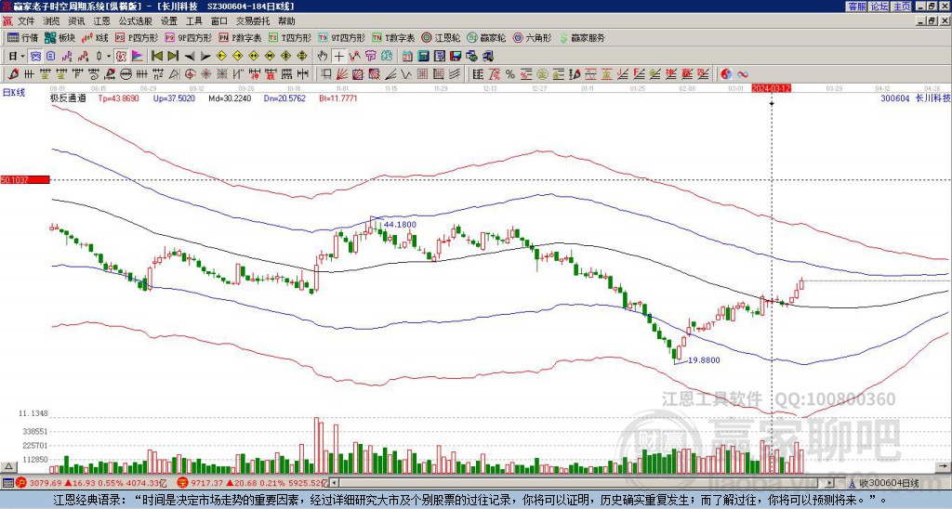Click the Tp=43.8690 indicator value
This screenshot has height=509, width=952.
coord(119,98)
